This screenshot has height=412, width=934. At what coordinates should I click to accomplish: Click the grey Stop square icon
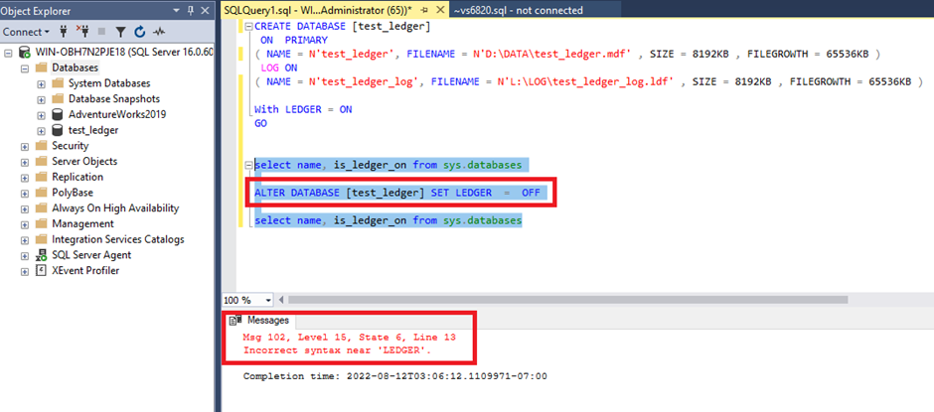[102, 32]
